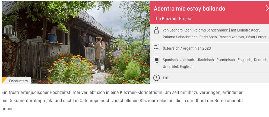Click the 110' runtime text
269x117 pixels.
pyautogui.click(x=166, y=78)
